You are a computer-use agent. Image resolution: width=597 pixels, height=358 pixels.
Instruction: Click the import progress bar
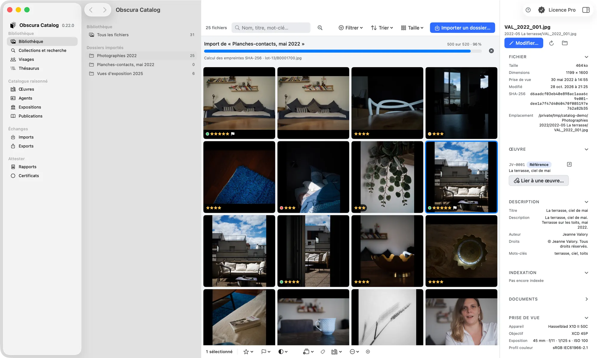coord(343,51)
